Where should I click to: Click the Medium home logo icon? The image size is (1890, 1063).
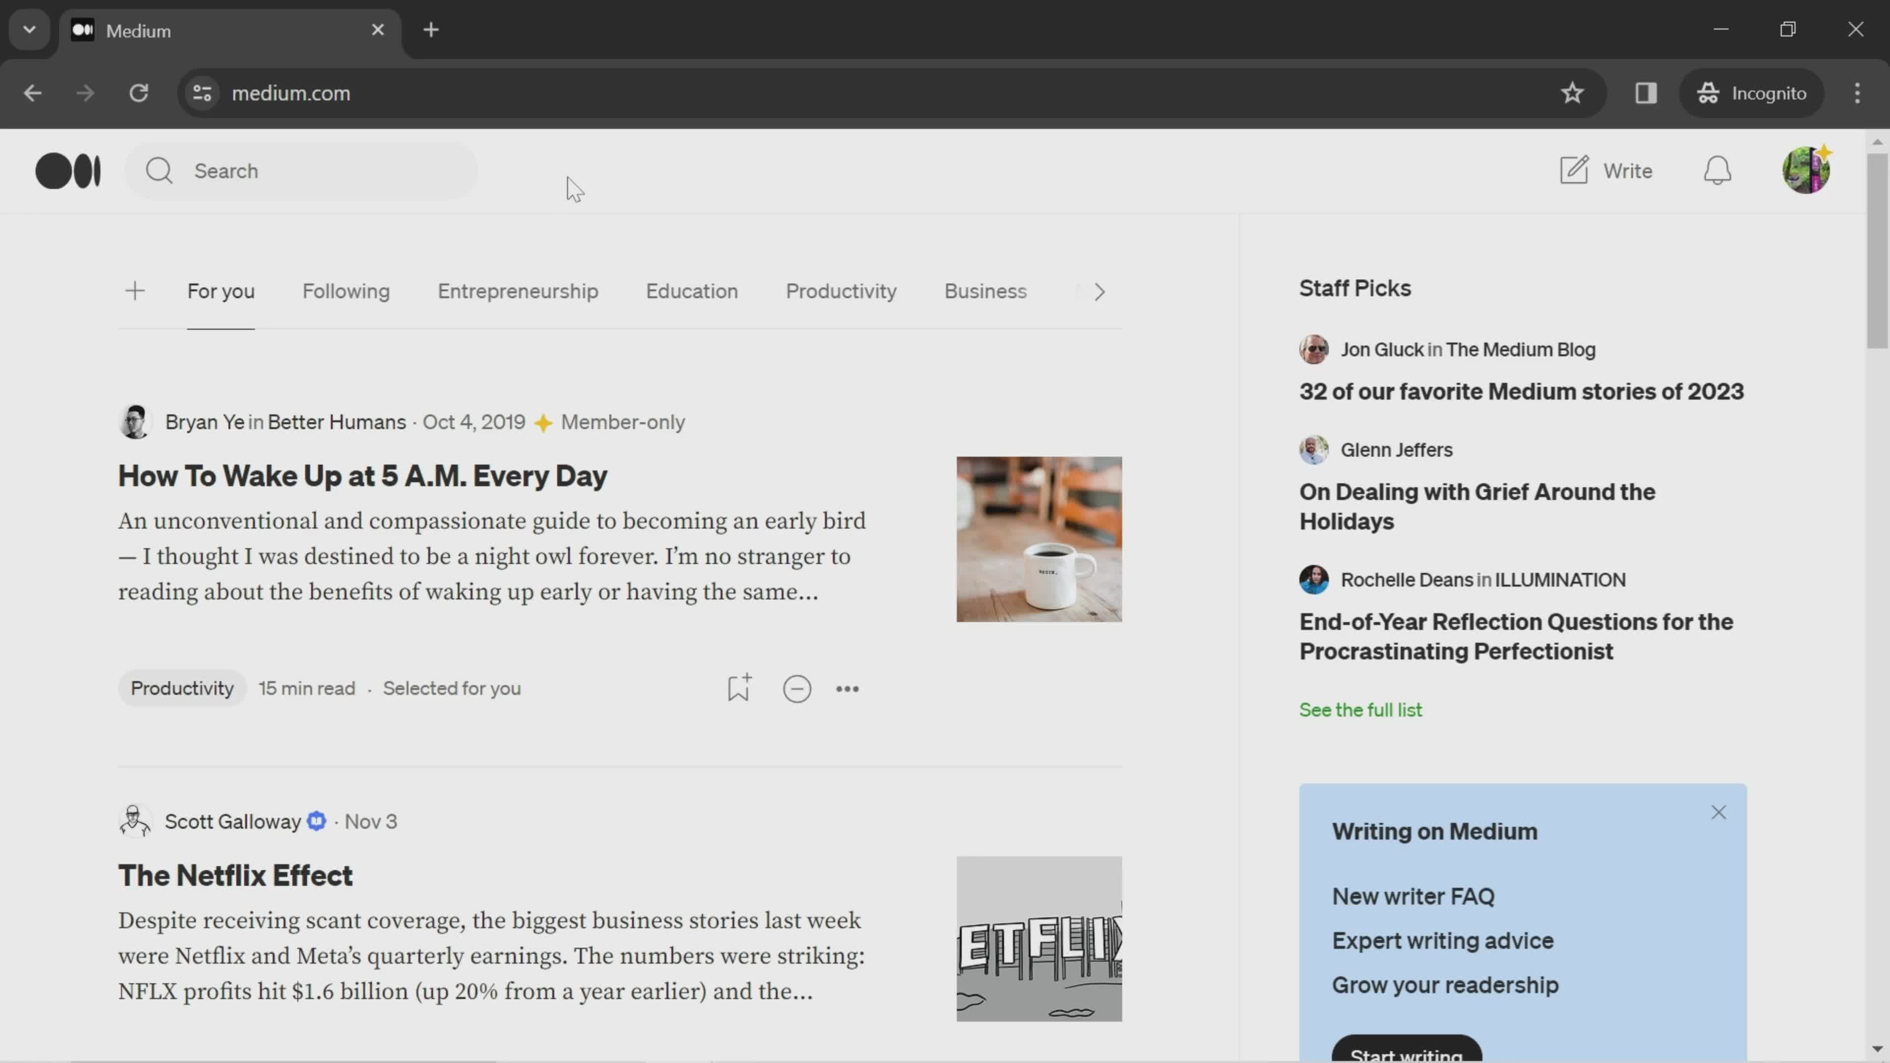point(67,169)
